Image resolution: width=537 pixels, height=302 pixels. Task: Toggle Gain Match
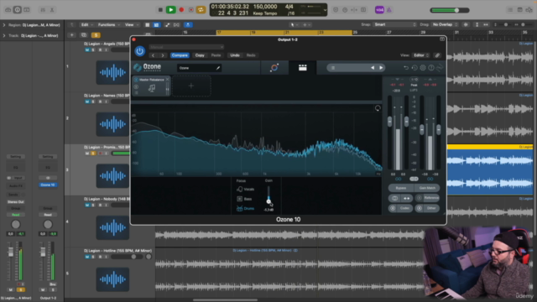click(427, 188)
